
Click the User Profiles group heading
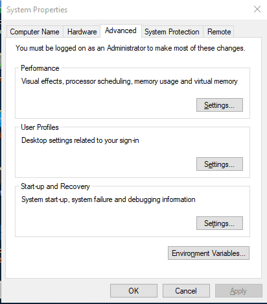pyautogui.click(x=40, y=127)
